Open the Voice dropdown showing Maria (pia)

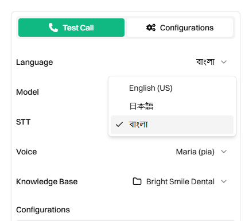(201, 152)
